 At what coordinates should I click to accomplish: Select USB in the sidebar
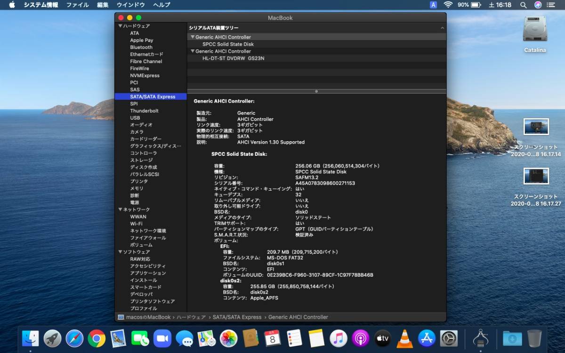click(x=135, y=118)
